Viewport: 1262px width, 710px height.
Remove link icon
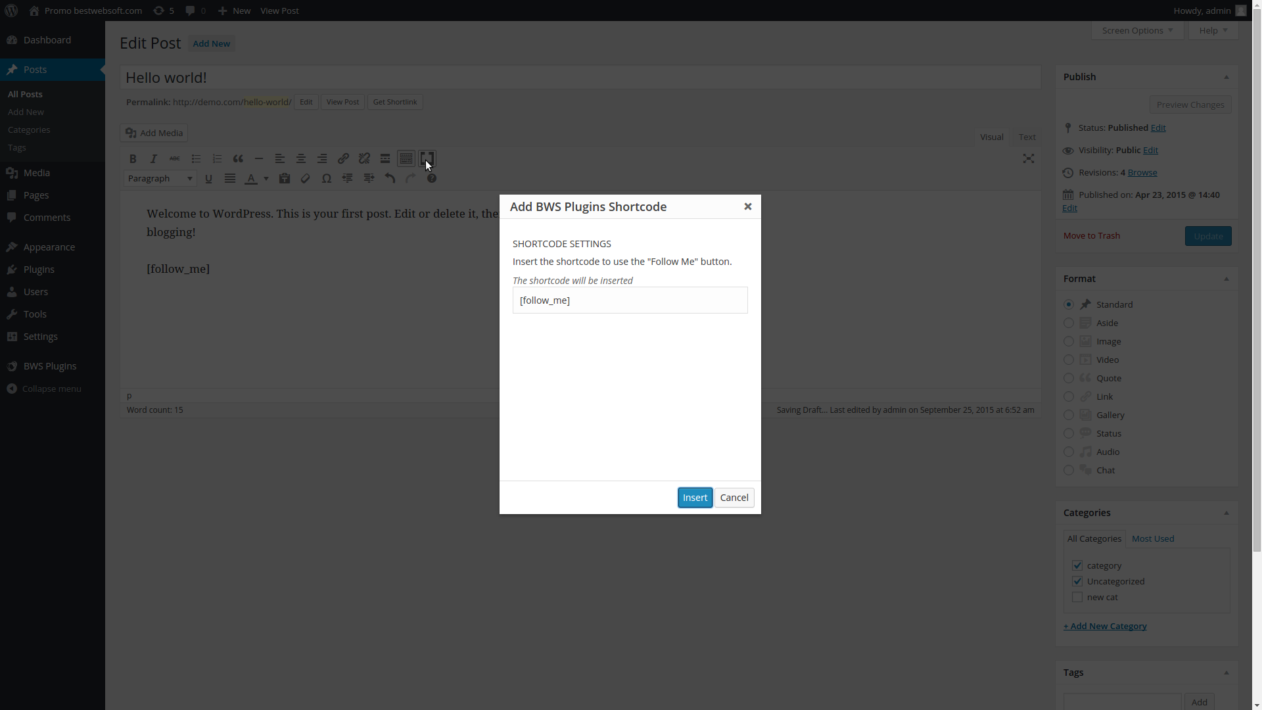tap(364, 158)
